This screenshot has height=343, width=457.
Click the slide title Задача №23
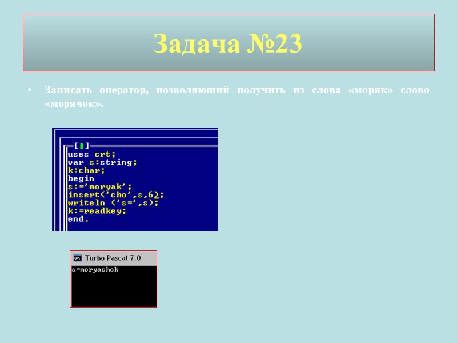coord(227,43)
